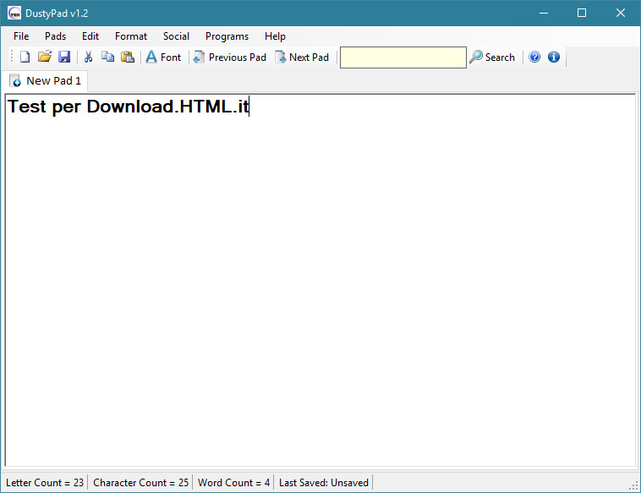
Task: Open the Pads menu
Action: click(55, 36)
